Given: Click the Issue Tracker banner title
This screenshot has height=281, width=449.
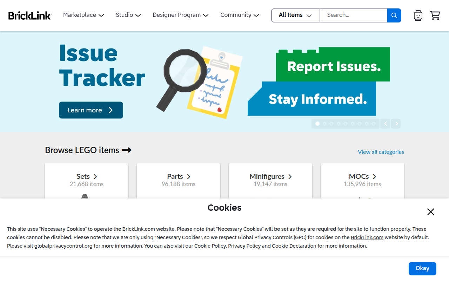Looking at the screenshot, I should [102, 65].
